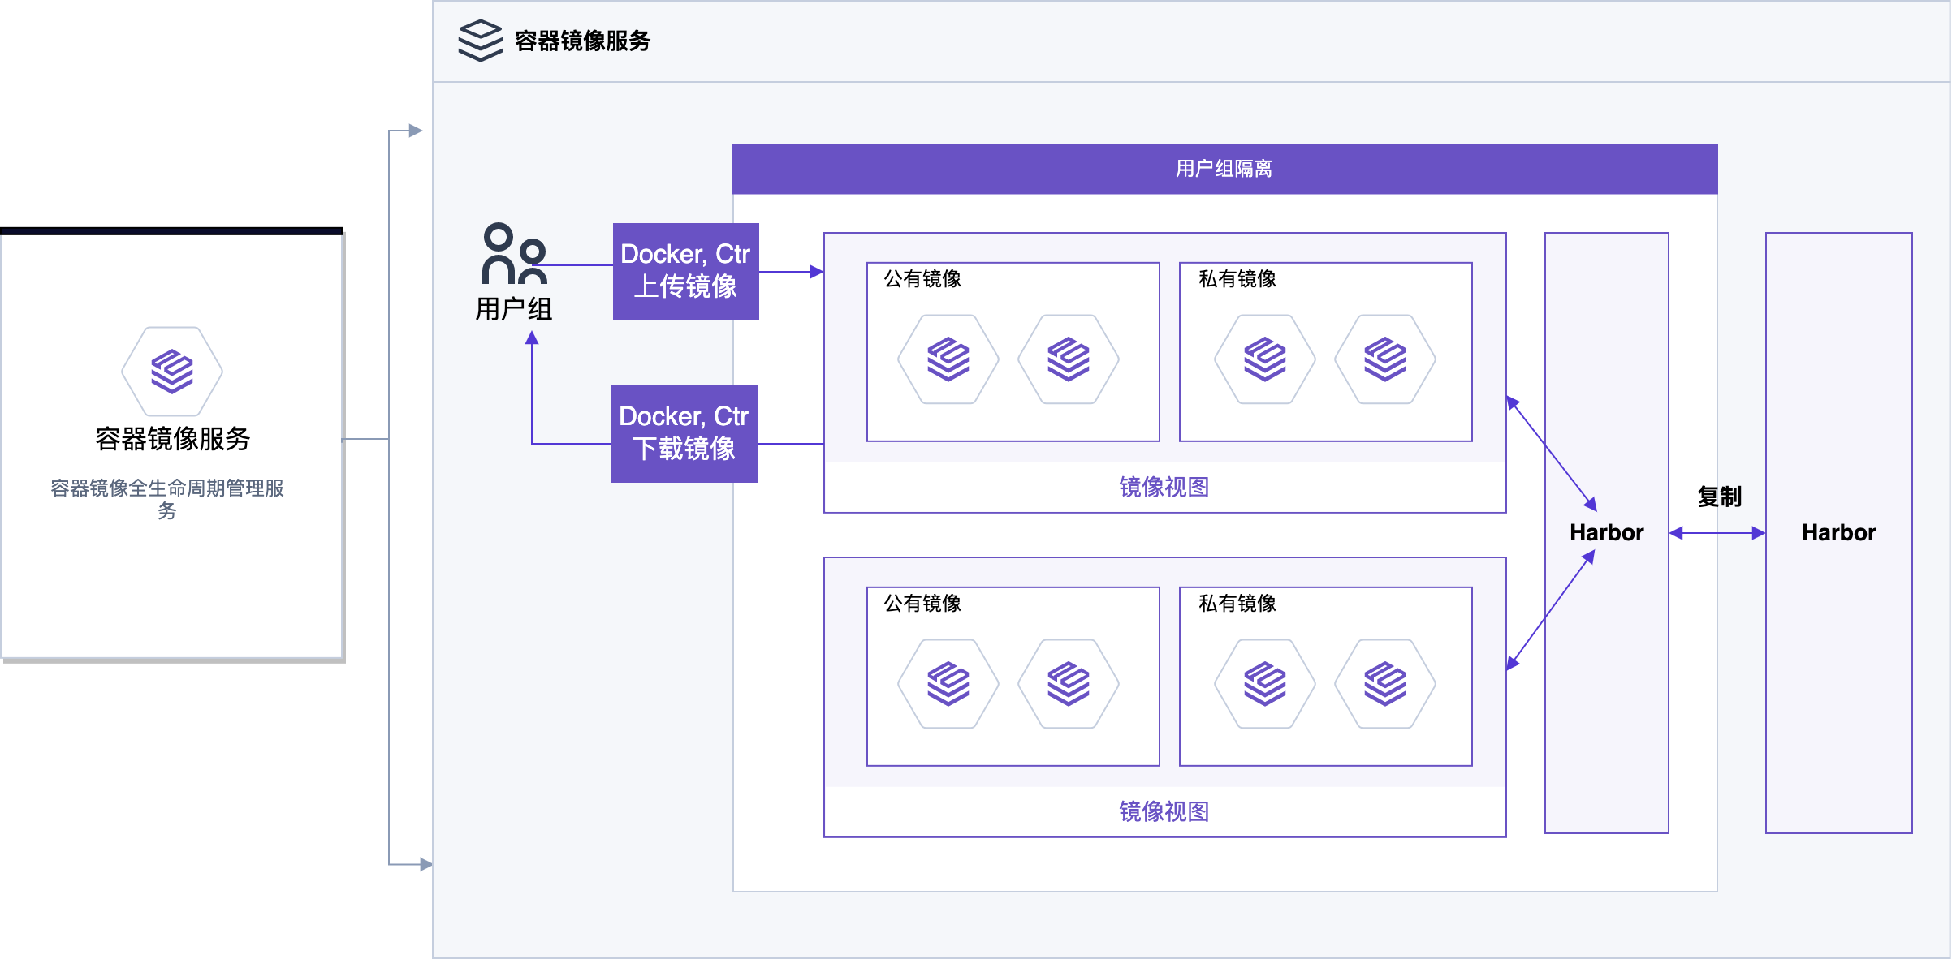Click the lower 公有镜像 label

click(922, 604)
